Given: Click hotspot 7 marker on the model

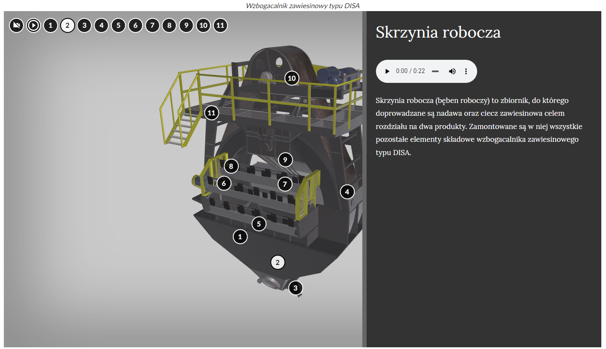Looking at the screenshot, I should tap(285, 185).
